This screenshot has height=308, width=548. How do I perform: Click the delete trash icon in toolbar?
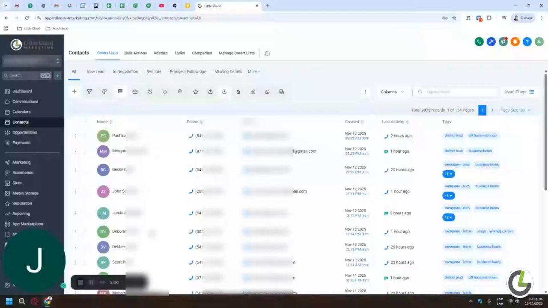point(180,92)
